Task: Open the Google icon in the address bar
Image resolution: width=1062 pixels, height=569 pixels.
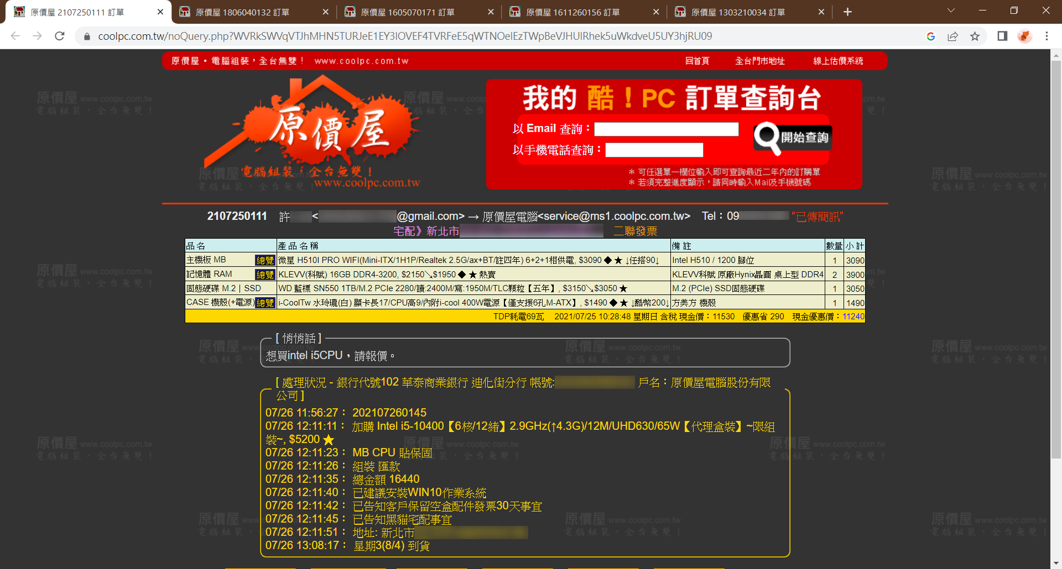Action: click(931, 36)
